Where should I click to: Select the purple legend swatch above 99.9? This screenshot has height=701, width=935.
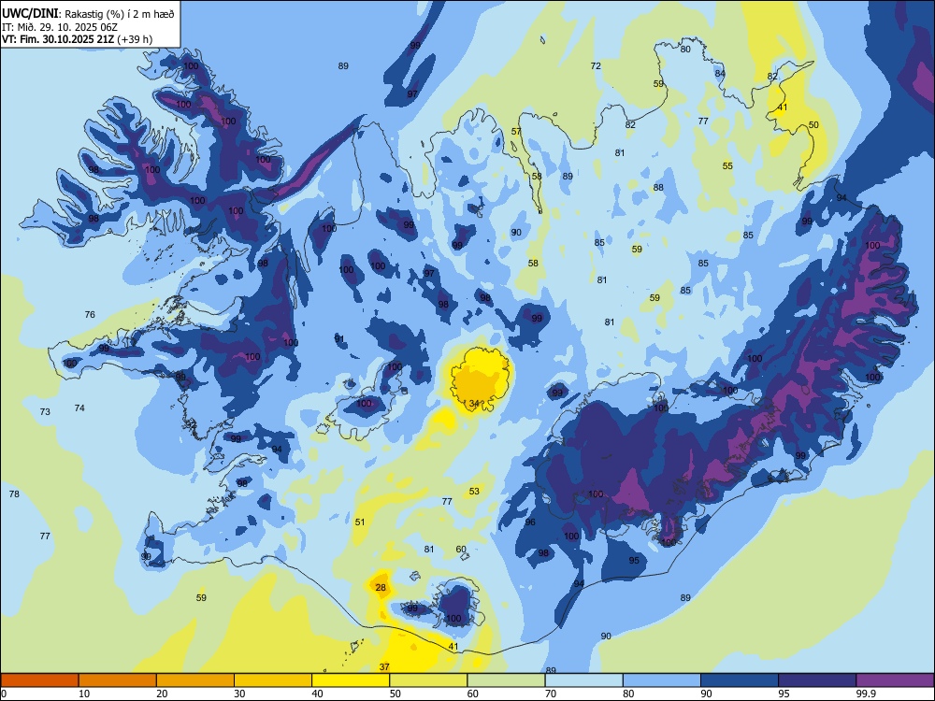[895, 680]
